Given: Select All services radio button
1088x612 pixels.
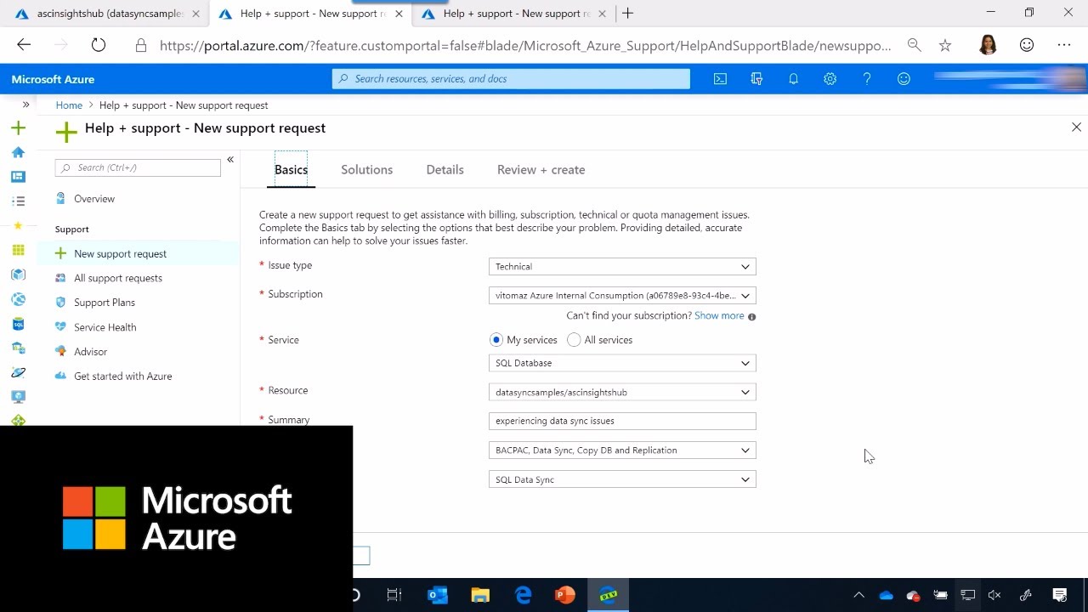Looking at the screenshot, I should pos(574,340).
